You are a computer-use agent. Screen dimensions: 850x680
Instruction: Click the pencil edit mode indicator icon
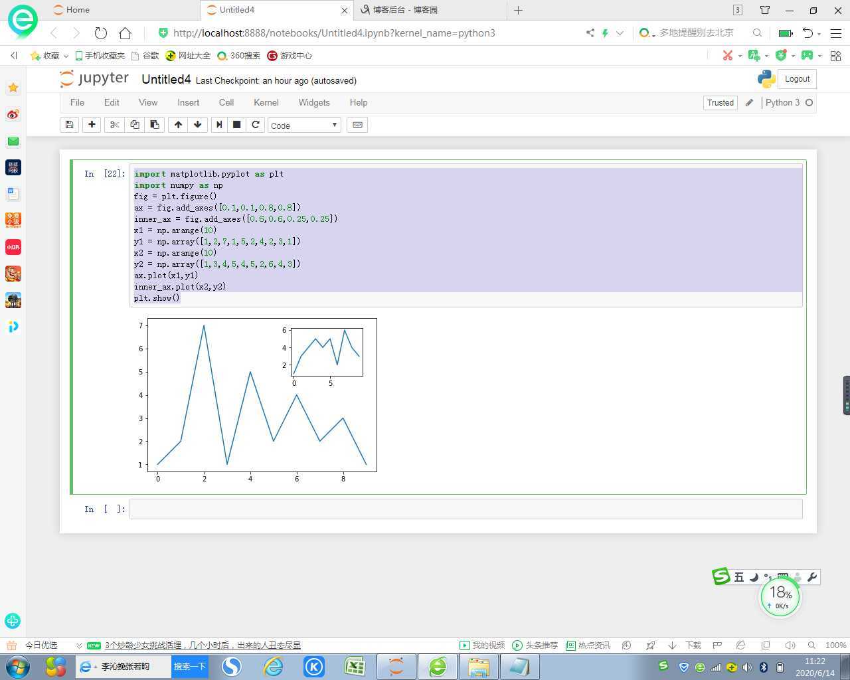coord(749,102)
